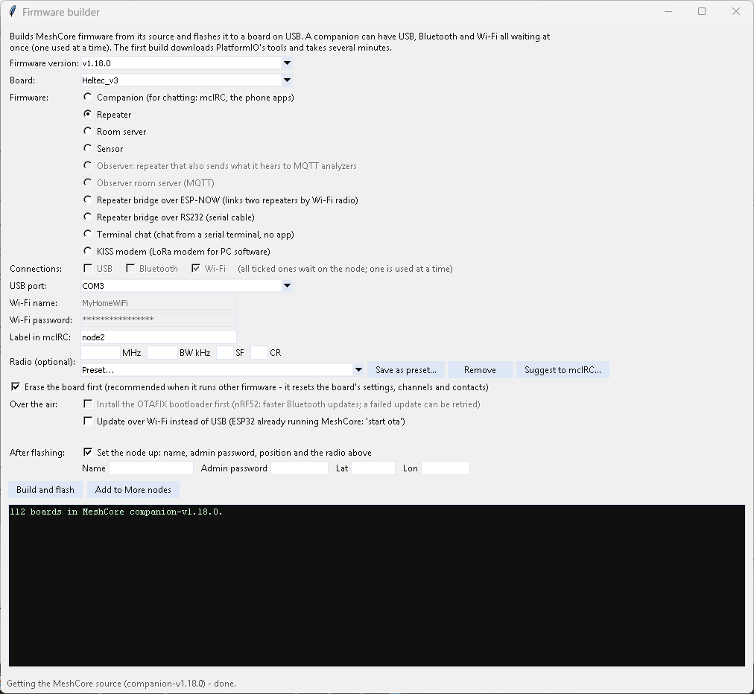This screenshot has height=694, width=754.
Task: Click the Remove preset button
Action: click(x=480, y=370)
